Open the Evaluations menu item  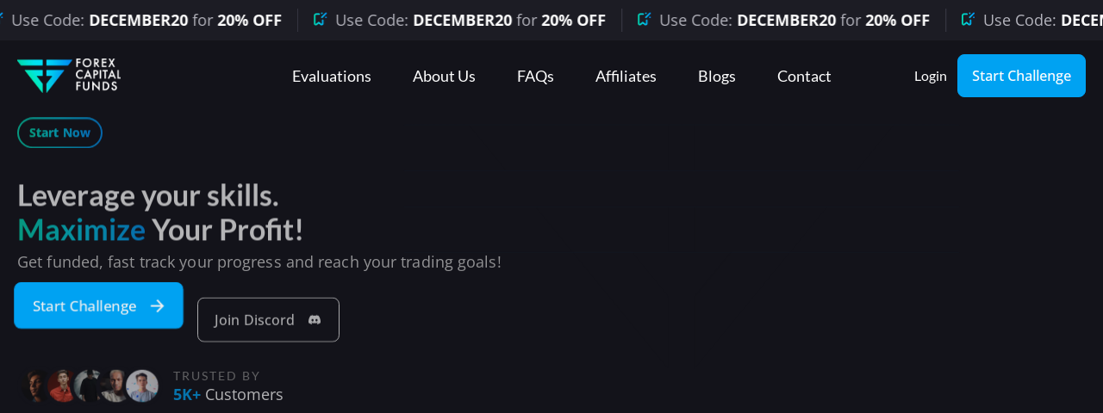[332, 76]
